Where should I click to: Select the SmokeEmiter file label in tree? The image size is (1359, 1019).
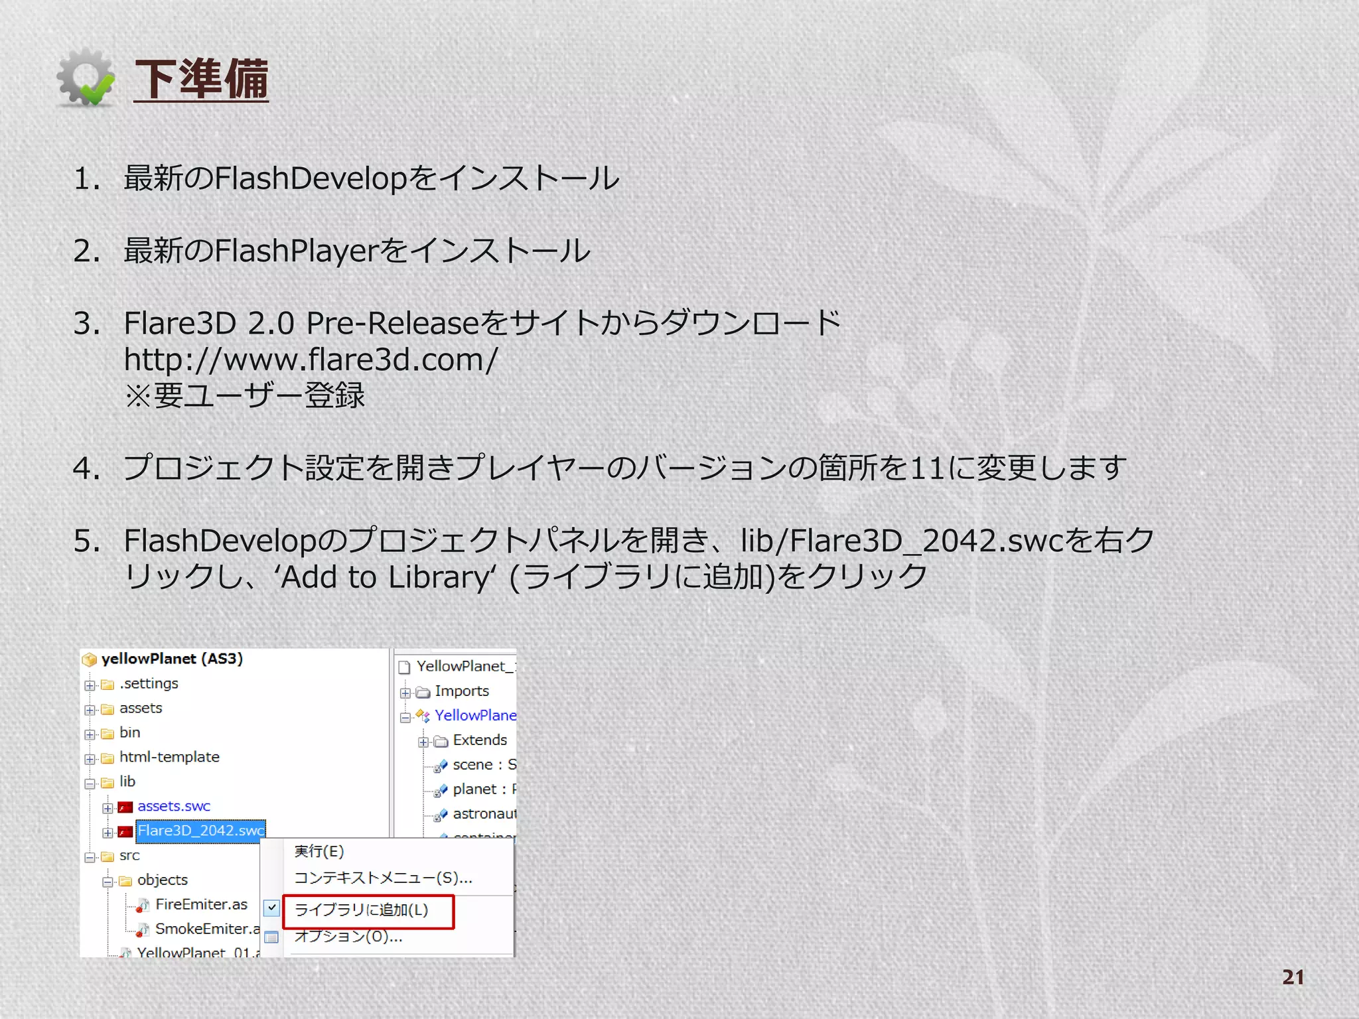point(207,929)
